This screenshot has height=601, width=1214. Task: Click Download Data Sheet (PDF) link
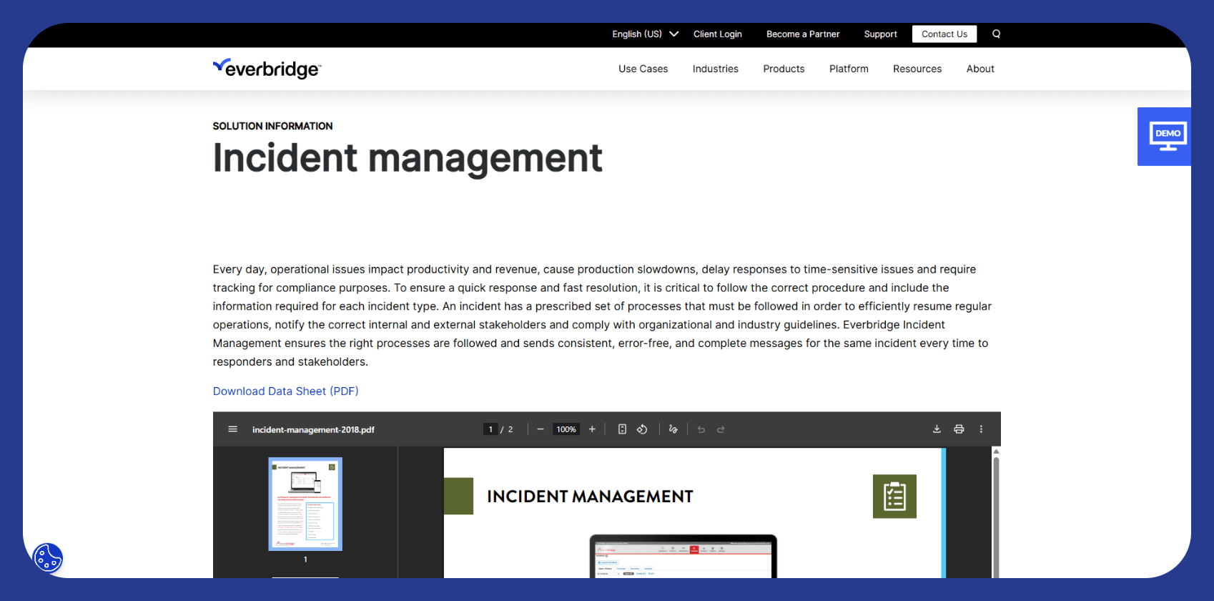pos(285,391)
